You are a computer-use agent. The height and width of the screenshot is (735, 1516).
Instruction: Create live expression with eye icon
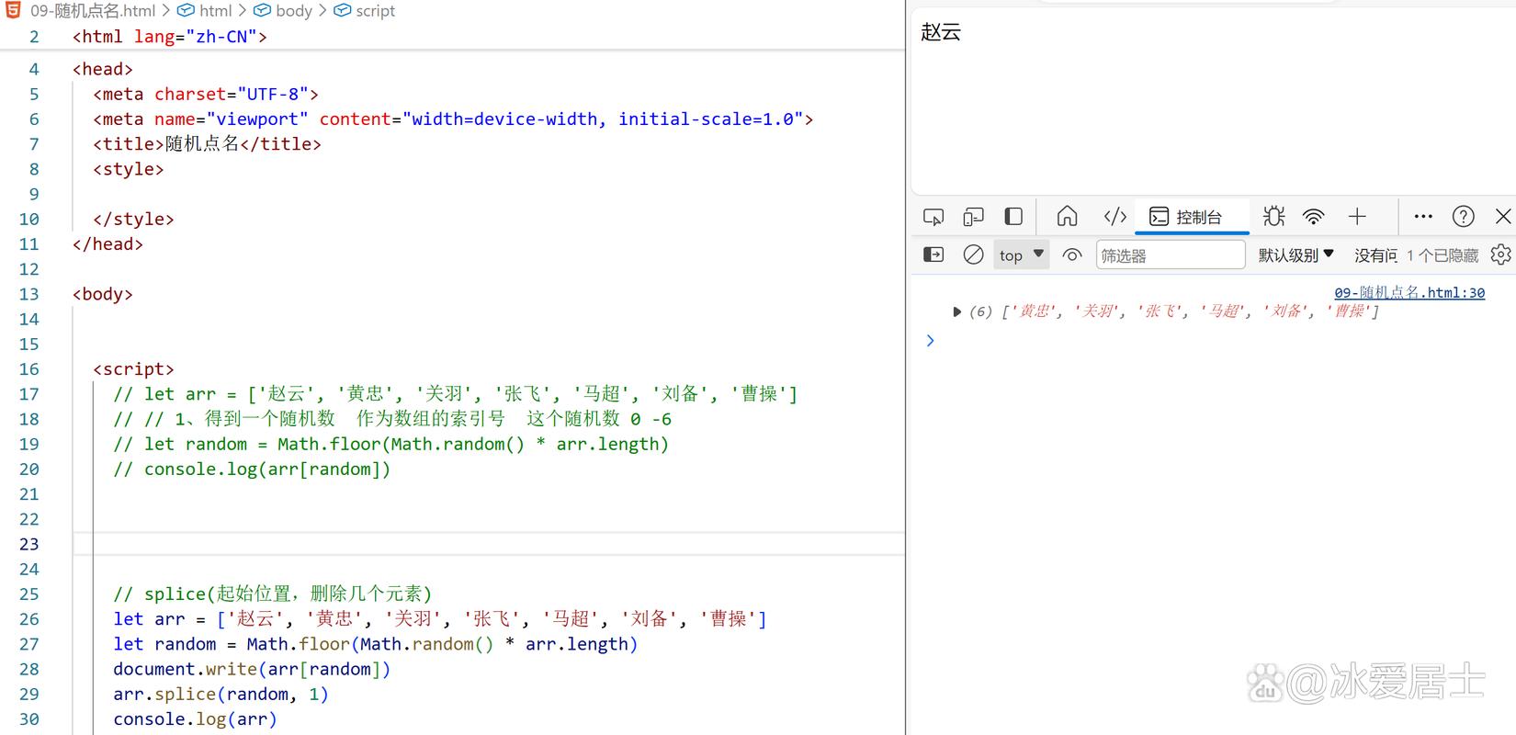click(1071, 255)
